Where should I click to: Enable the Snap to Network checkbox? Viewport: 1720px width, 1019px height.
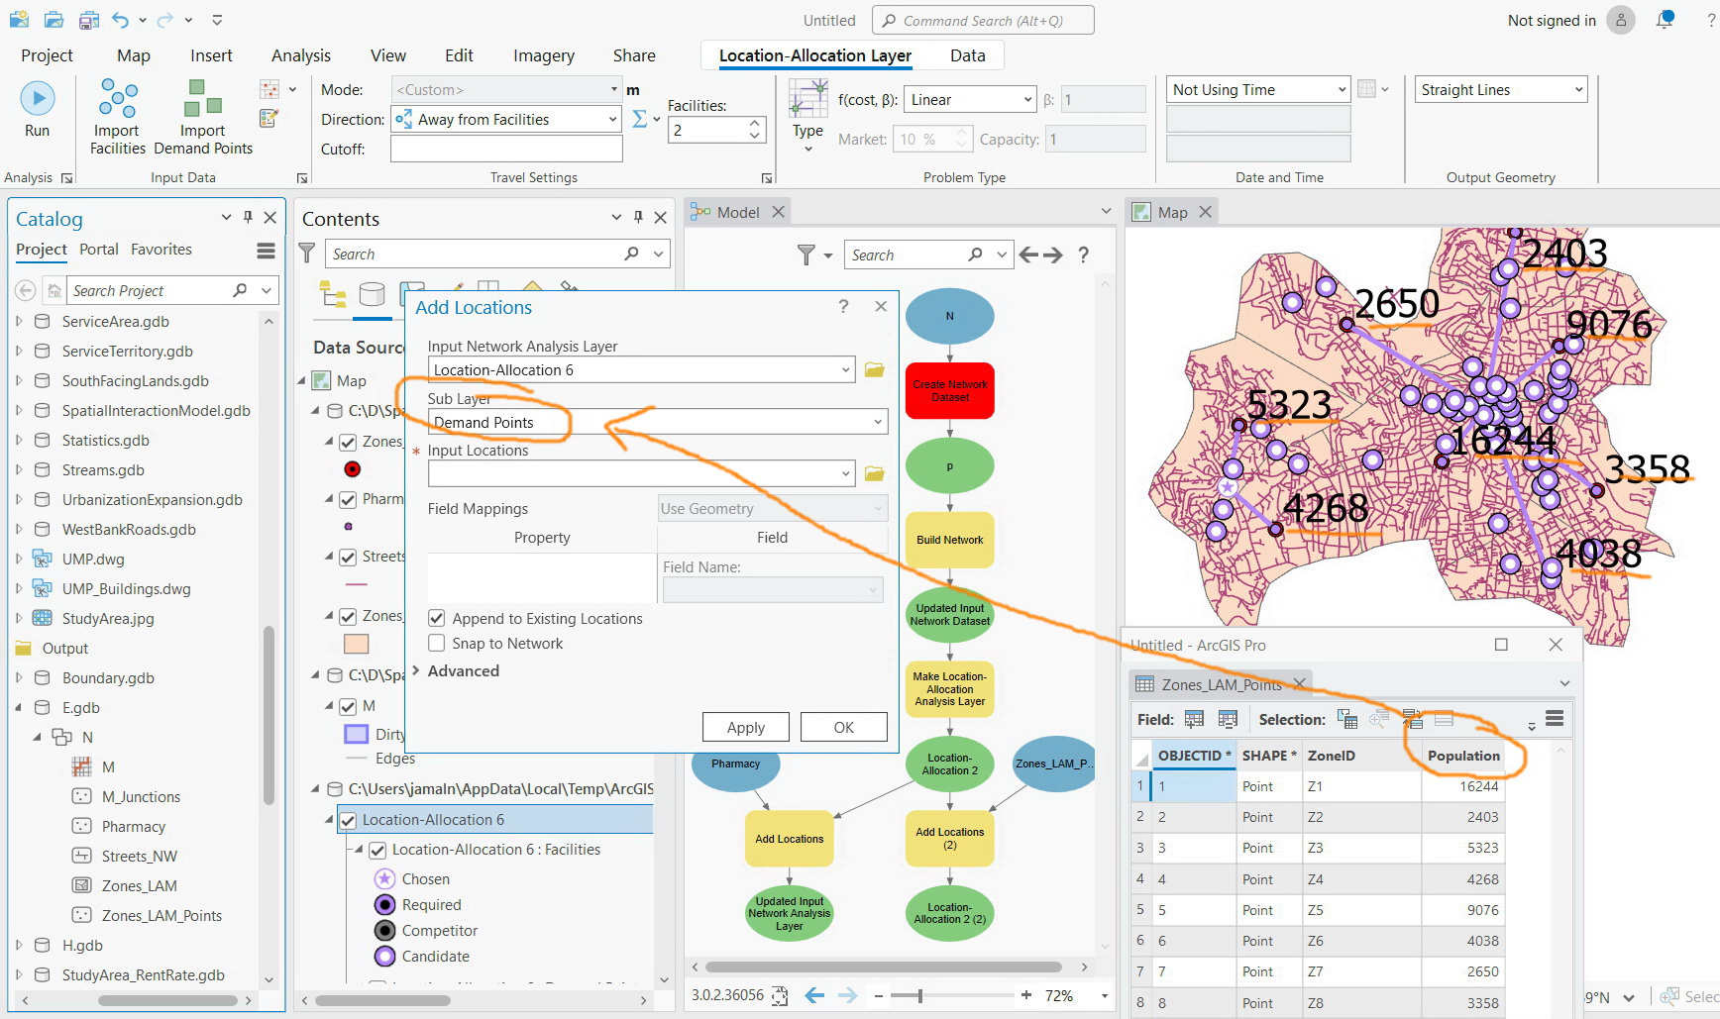coord(436,643)
